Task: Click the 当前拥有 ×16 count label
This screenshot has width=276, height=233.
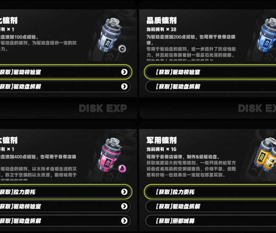Action: pos(161,150)
